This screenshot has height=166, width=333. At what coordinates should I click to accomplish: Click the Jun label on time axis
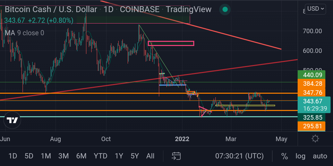(5, 139)
